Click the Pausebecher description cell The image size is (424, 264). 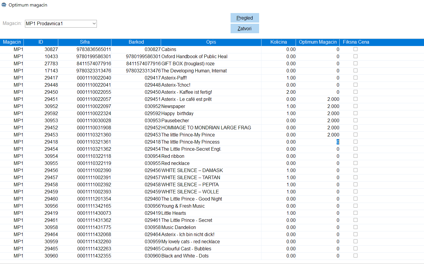click(211, 121)
